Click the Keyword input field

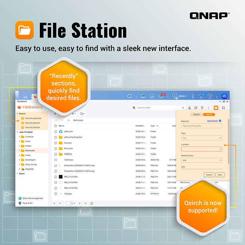(202, 126)
